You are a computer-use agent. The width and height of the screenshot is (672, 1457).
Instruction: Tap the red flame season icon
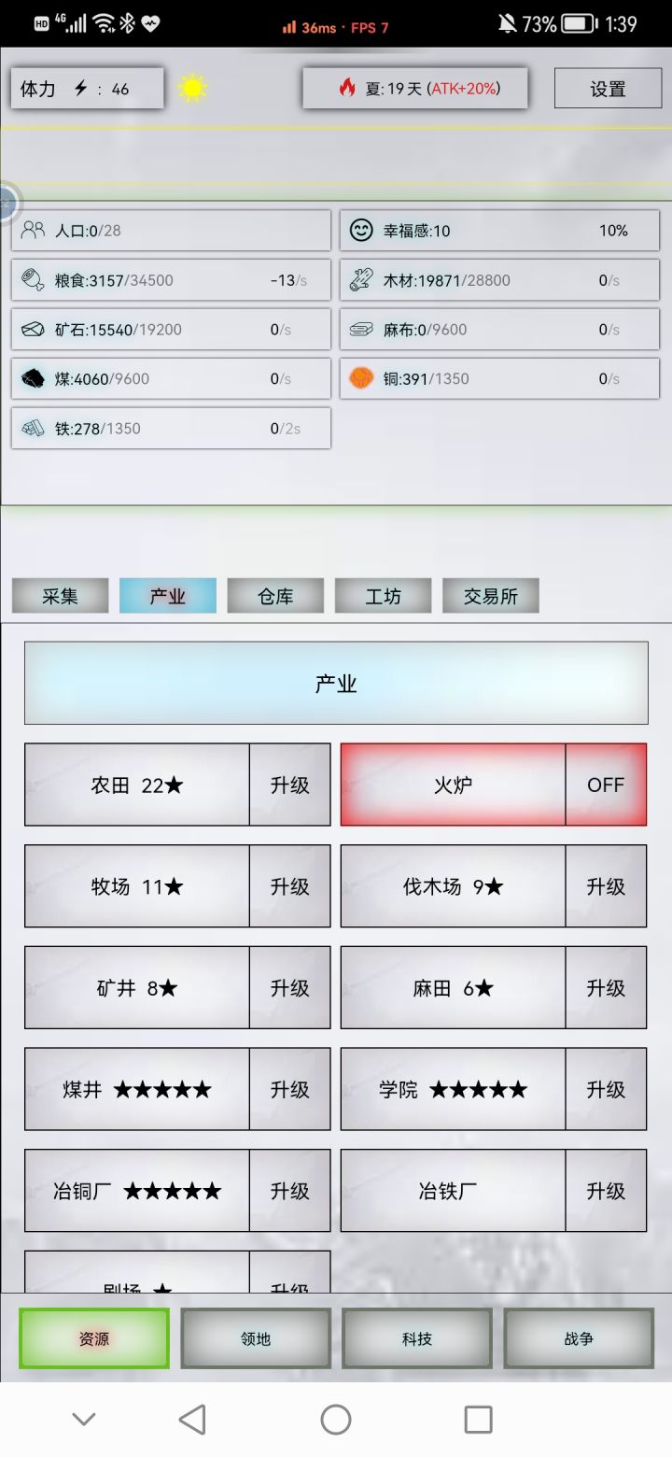click(347, 89)
